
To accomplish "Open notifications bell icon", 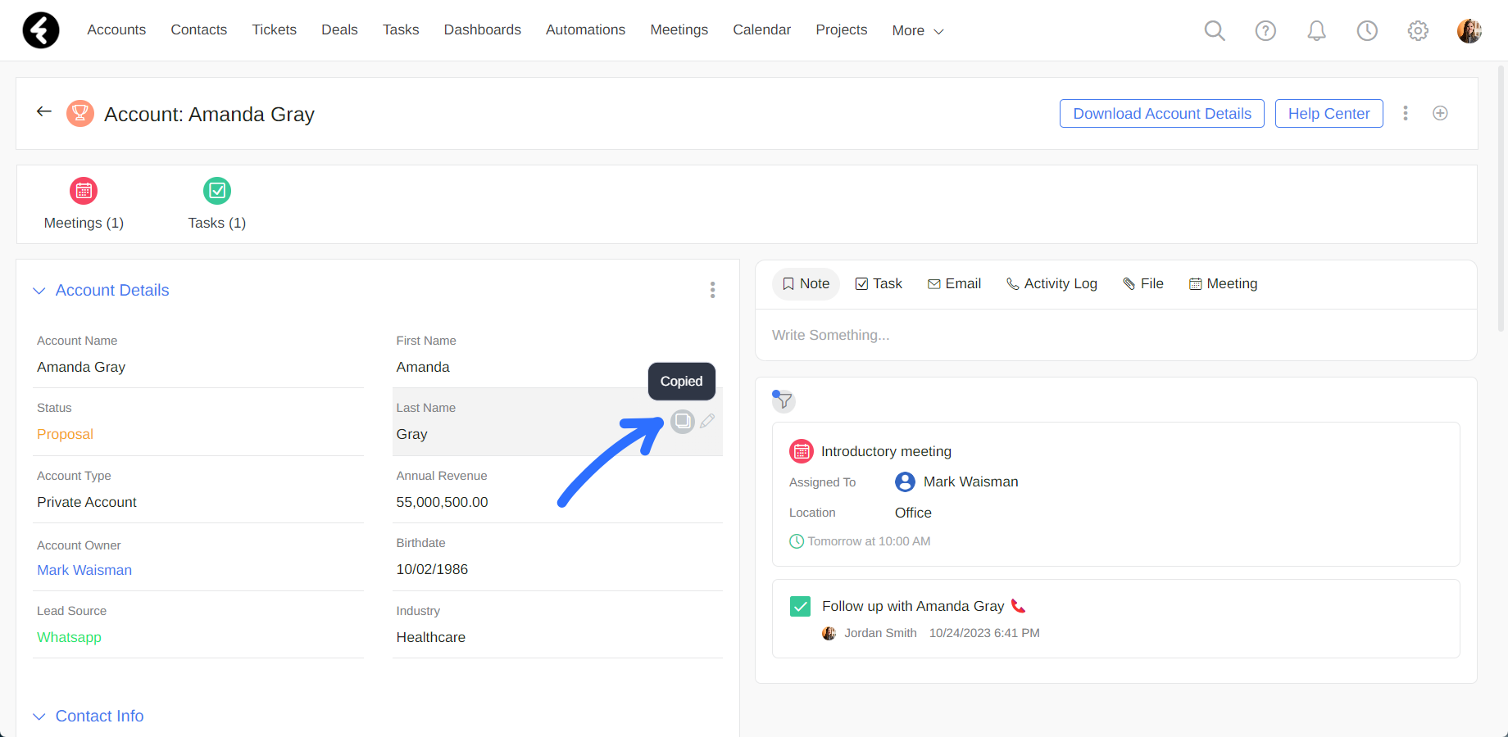I will click(1316, 30).
